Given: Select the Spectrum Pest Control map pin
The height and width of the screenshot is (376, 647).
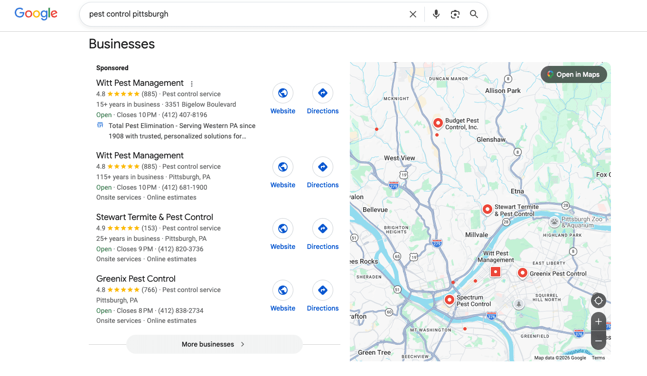Looking at the screenshot, I should click(449, 300).
